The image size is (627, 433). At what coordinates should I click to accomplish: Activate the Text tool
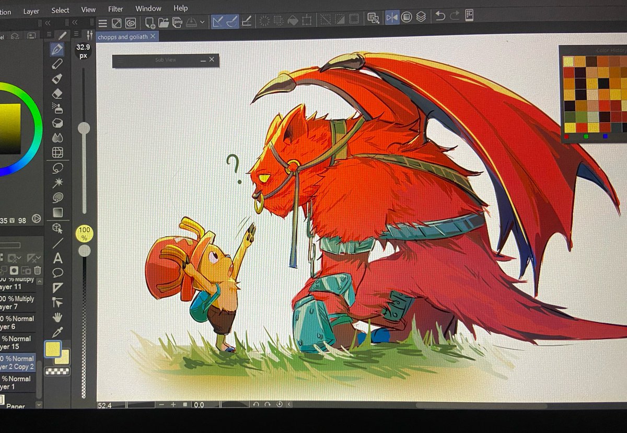[x=56, y=259]
